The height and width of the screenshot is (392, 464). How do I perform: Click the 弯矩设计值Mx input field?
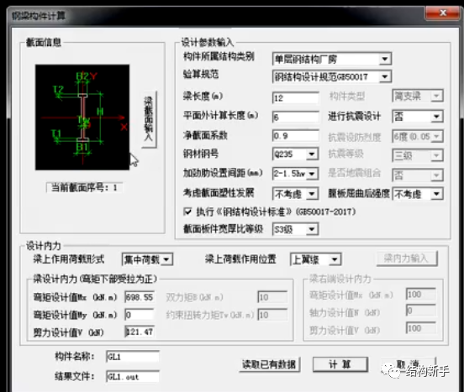[140, 297]
